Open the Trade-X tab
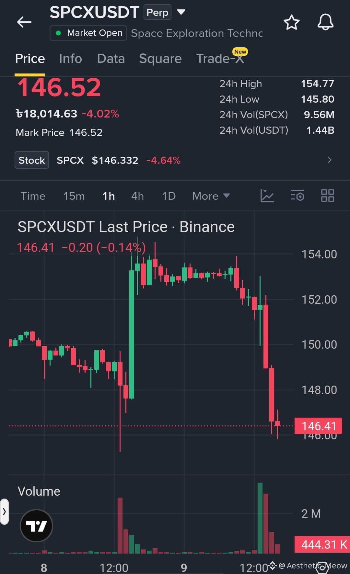This screenshot has width=350, height=574. point(220,59)
